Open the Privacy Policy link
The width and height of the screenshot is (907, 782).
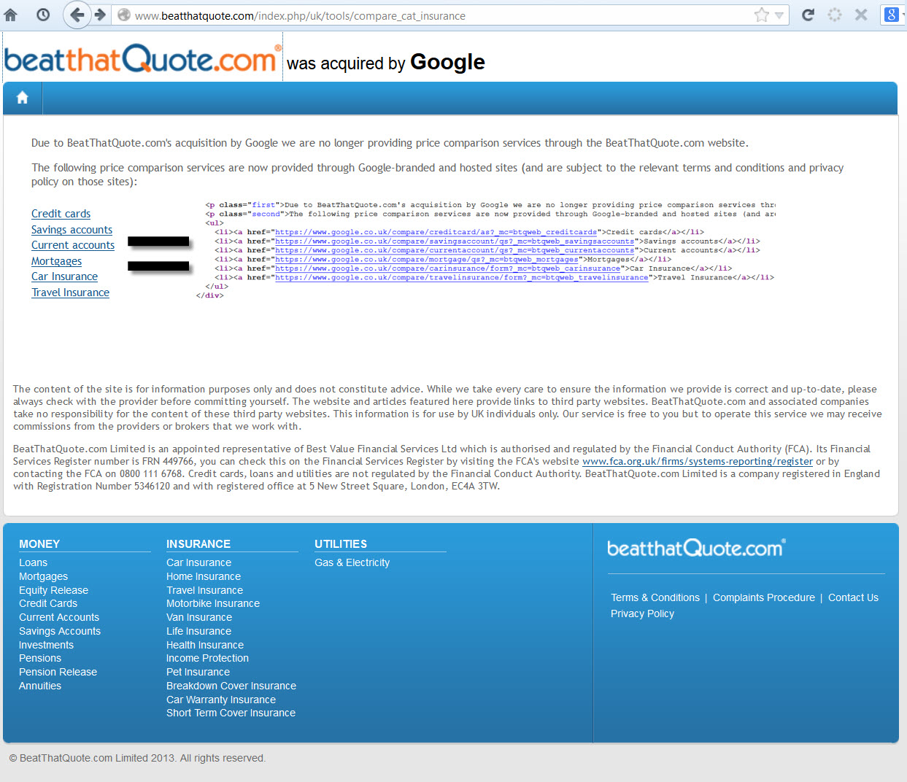[x=642, y=613]
